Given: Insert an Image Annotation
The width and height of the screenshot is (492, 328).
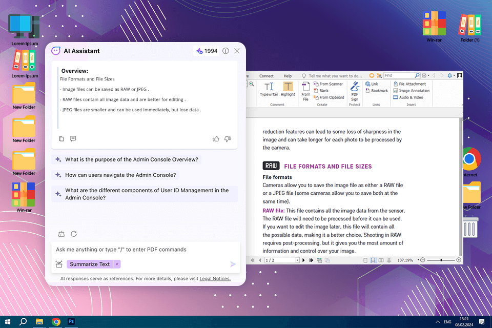Looking at the screenshot, I should pos(412,91).
